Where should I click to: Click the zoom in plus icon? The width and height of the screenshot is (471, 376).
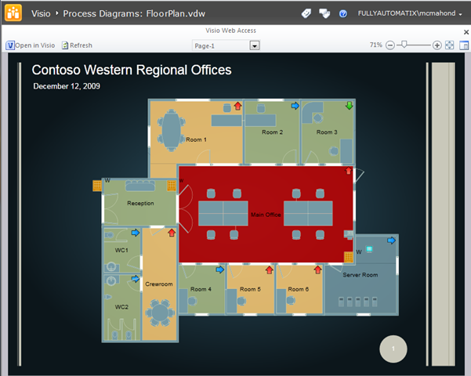(x=437, y=45)
